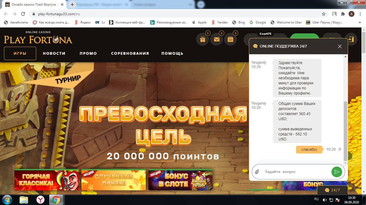Open the Action Center flag icon

[x=338, y=200]
